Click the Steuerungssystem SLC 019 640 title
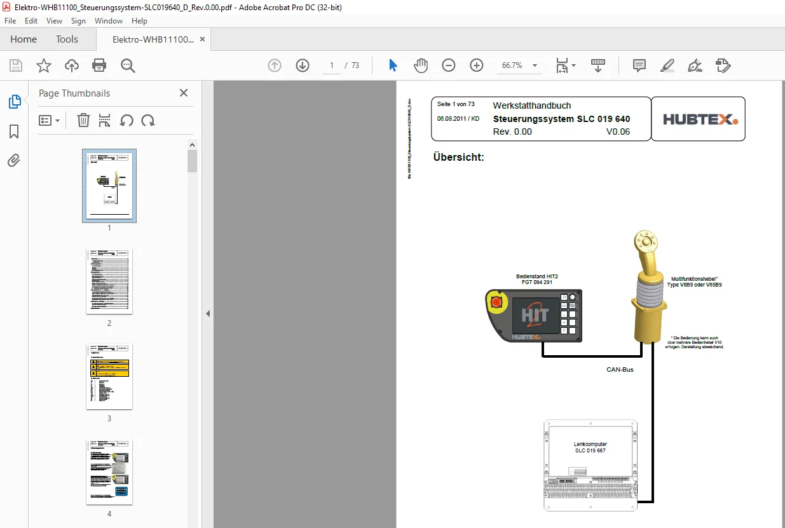785x528 pixels. click(x=561, y=119)
